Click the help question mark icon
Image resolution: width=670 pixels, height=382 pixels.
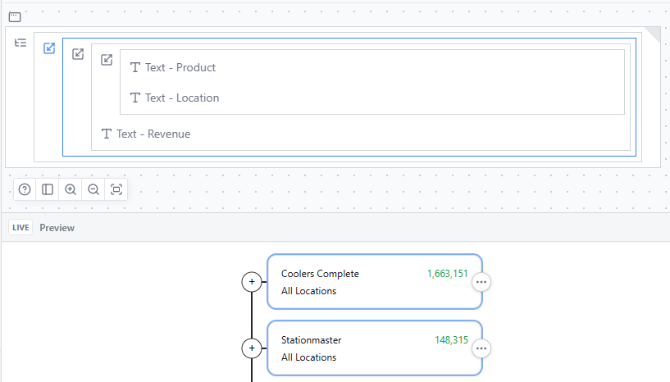(x=25, y=189)
